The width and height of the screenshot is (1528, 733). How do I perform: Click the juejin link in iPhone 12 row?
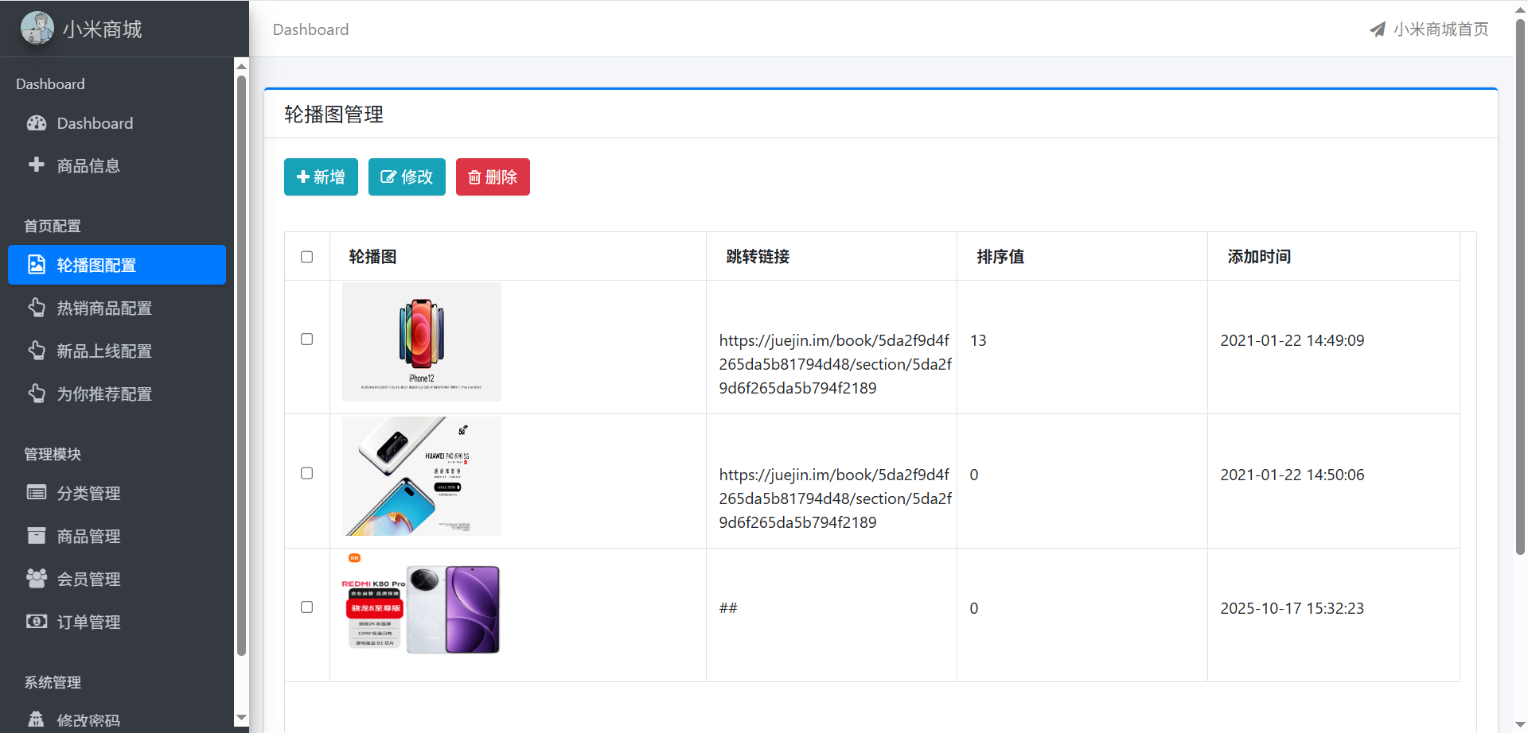(x=835, y=364)
